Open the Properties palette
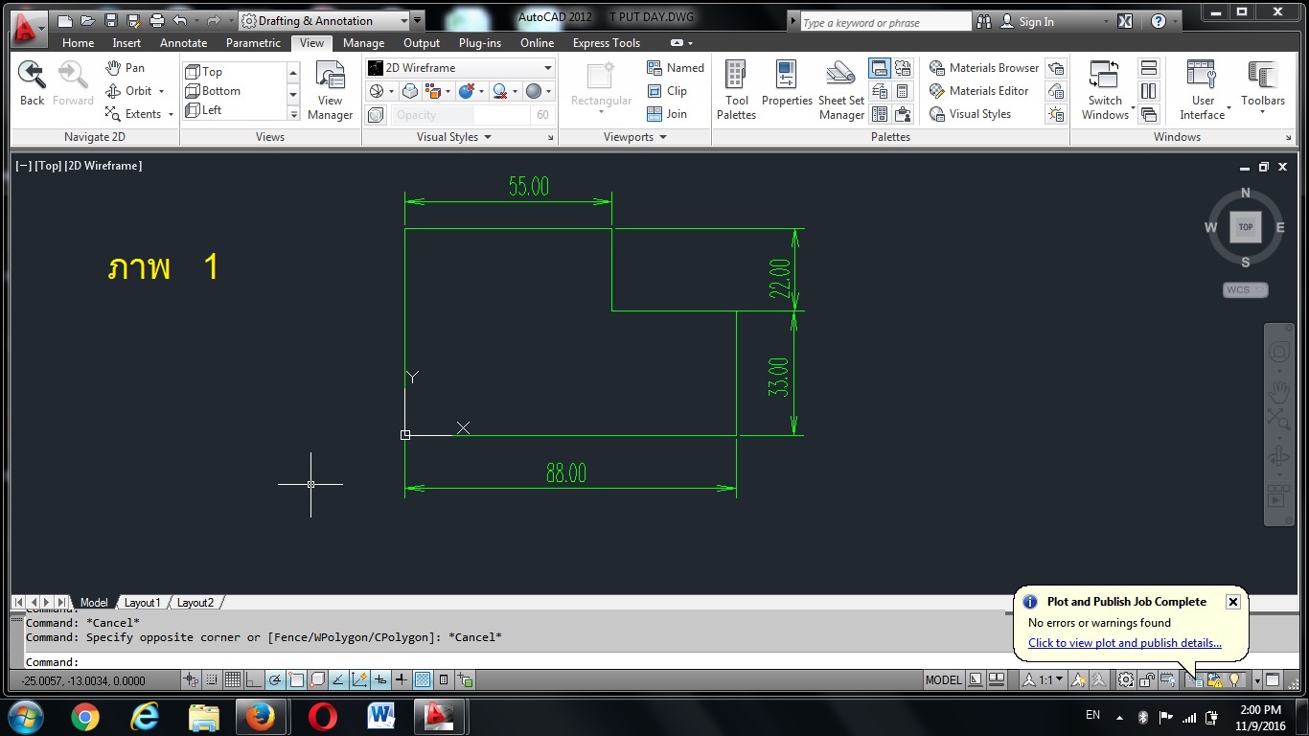Image resolution: width=1309 pixels, height=736 pixels. point(787,84)
